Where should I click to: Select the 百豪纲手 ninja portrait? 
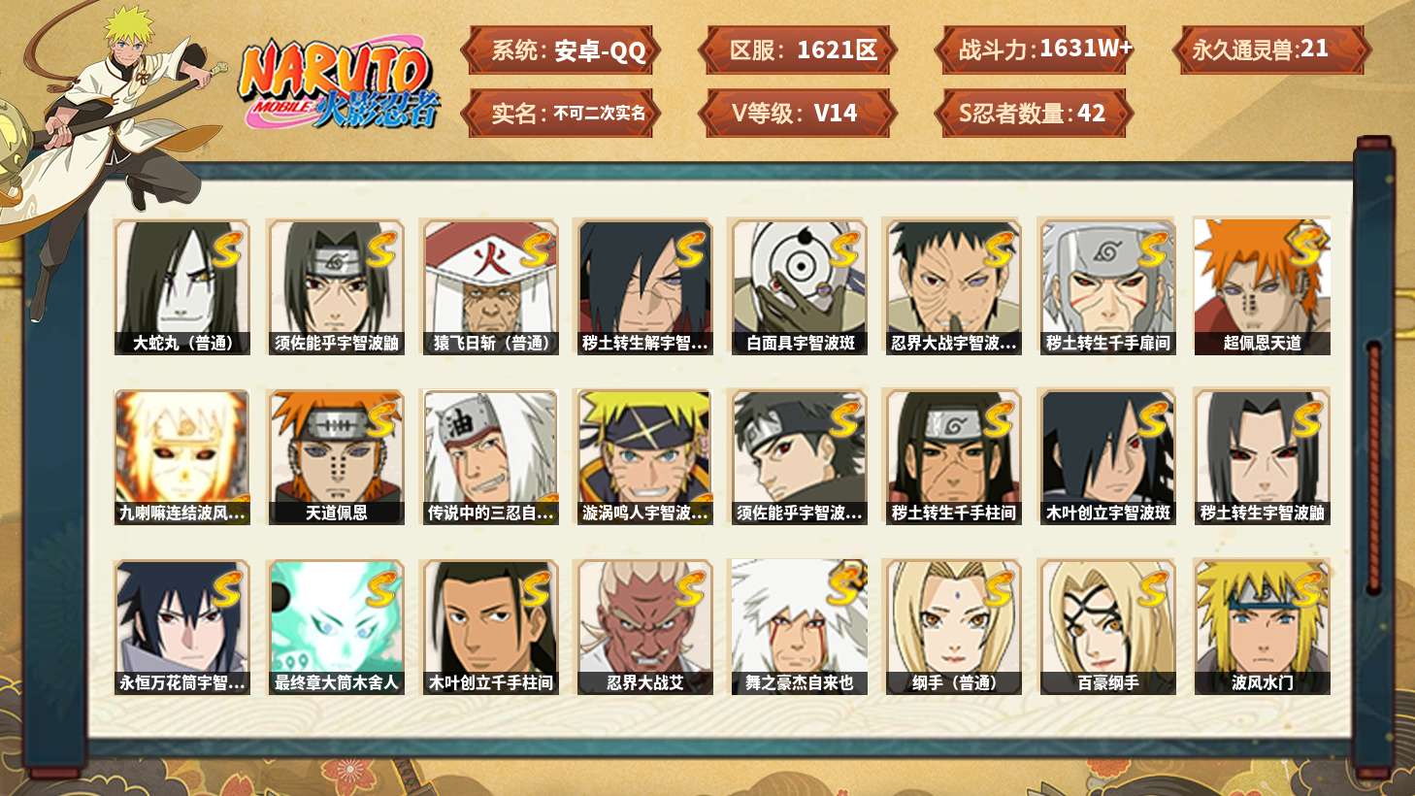point(1107,627)
